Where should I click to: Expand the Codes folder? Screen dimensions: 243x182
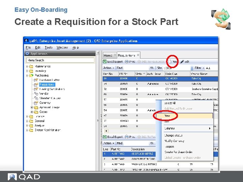32,112
